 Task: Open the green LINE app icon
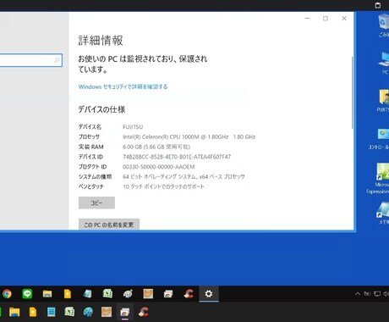(x=27, y=294)
